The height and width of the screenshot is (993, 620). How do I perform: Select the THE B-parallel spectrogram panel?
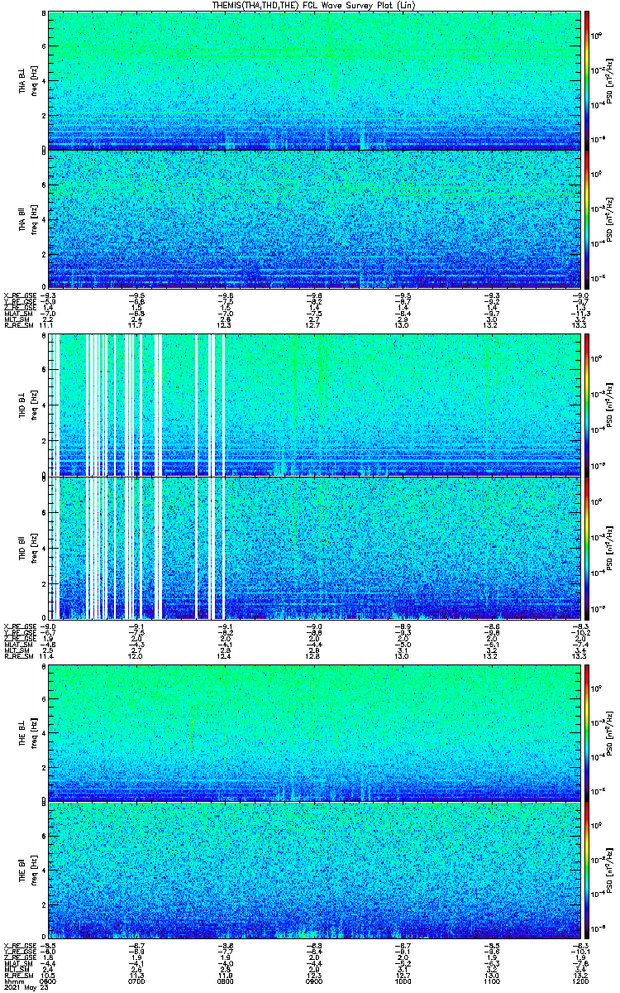[x=315, y=870]
